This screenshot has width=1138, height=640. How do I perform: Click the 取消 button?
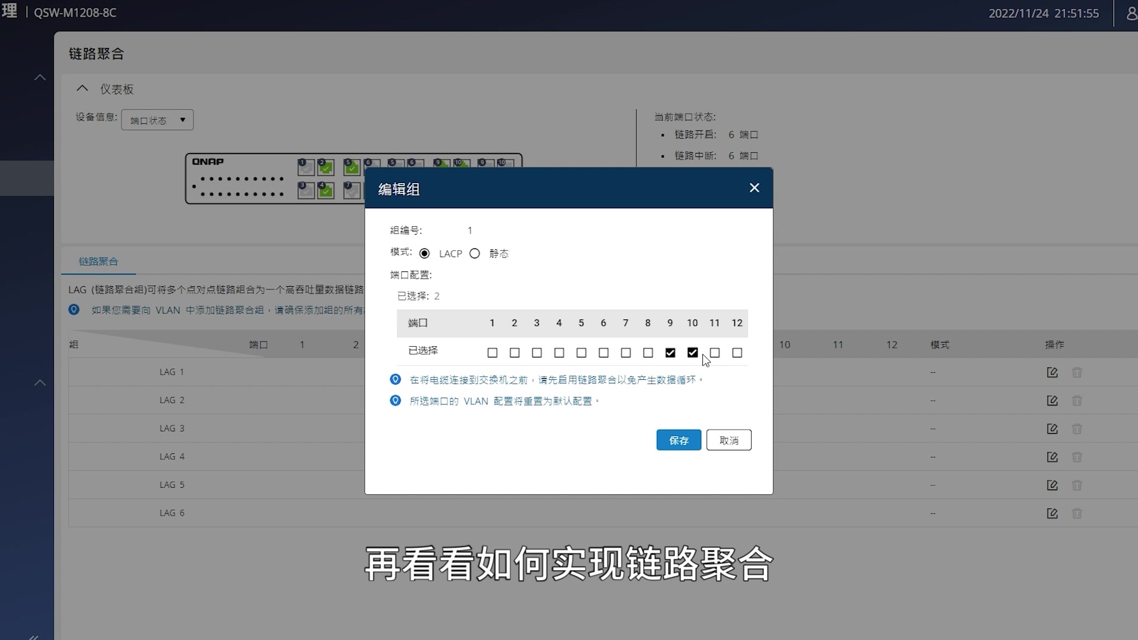point(729,440)
